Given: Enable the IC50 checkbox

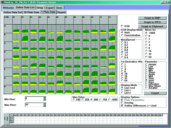Looking at the screenshot, I should tap(122, 26).
